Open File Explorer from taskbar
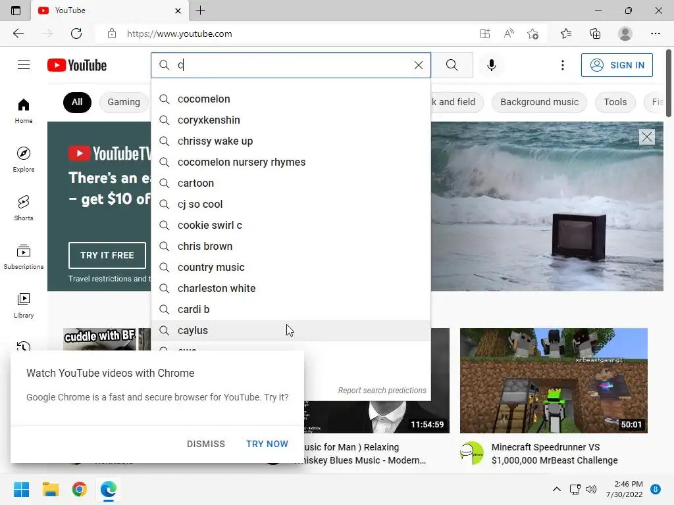 50,489
